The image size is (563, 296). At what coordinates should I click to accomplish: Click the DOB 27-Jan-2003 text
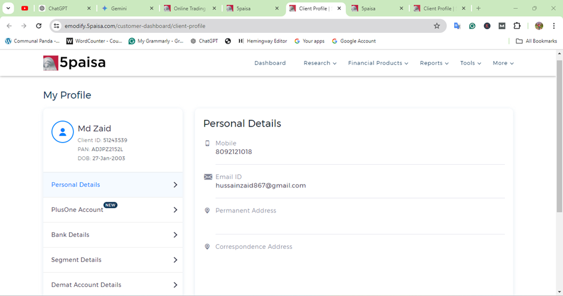pyautogui.click(x=101, y=158)
